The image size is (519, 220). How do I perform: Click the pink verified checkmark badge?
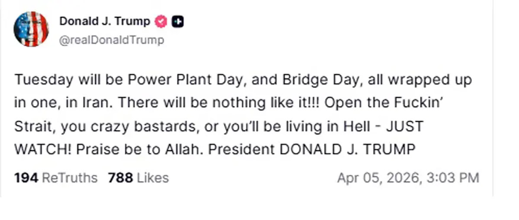161,21
